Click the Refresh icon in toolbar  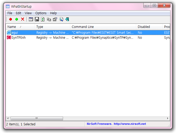pyautogui.click(x=43, y=19)
